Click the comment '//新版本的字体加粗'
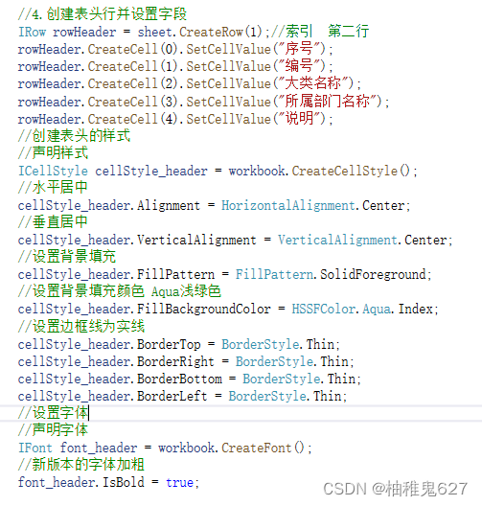482x506 pixels. [x=81, y=465]
